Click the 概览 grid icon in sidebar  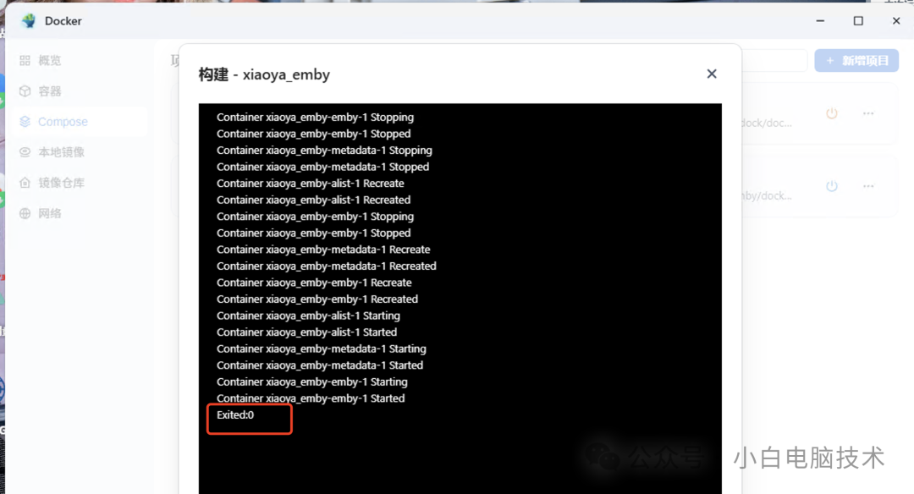[x=25, y=61]
